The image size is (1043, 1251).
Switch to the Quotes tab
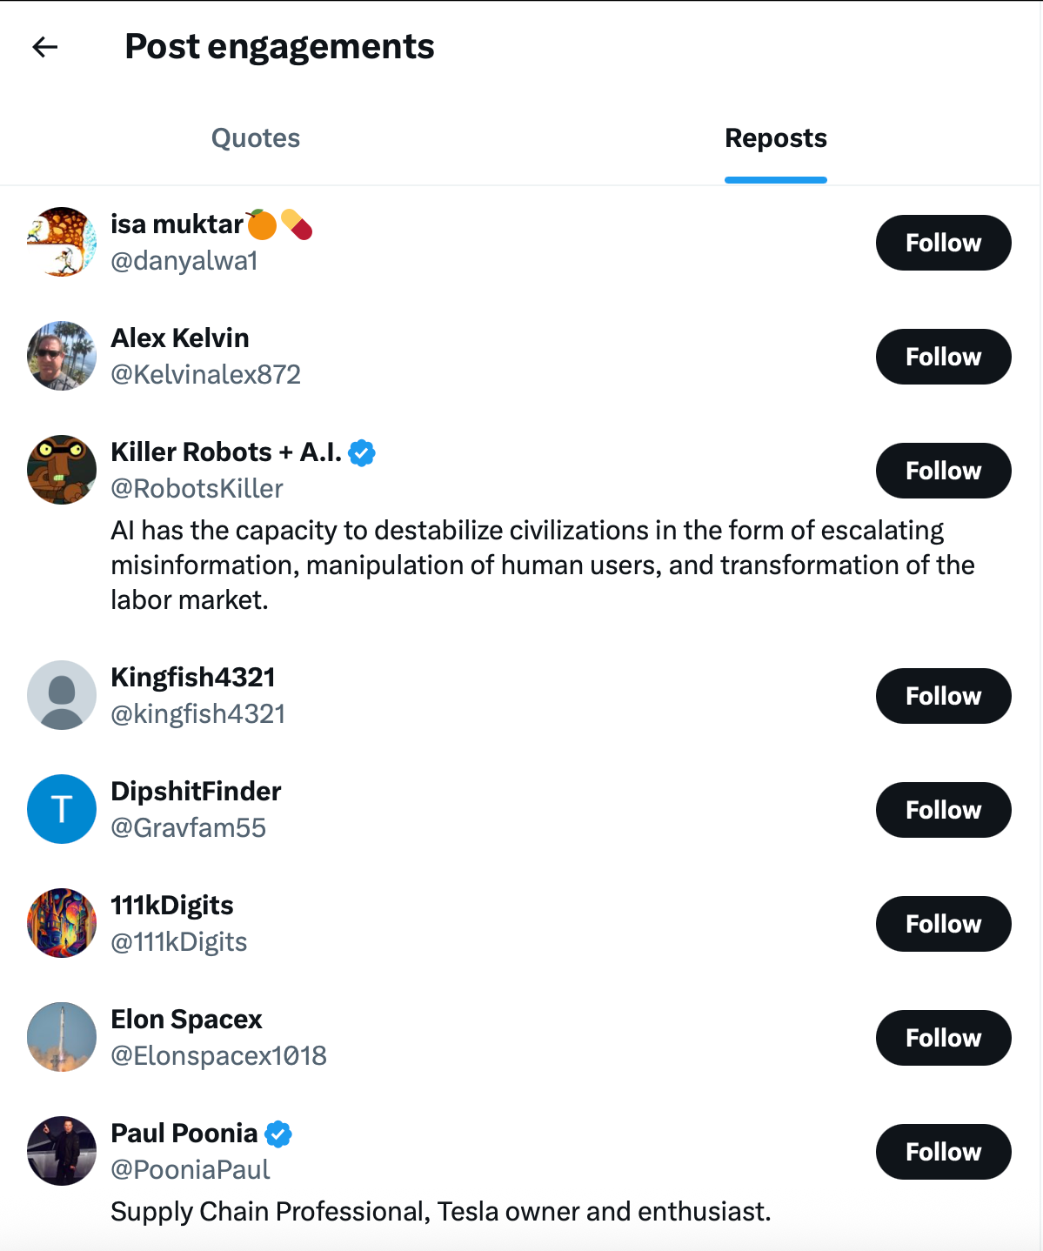click(256, 138)
